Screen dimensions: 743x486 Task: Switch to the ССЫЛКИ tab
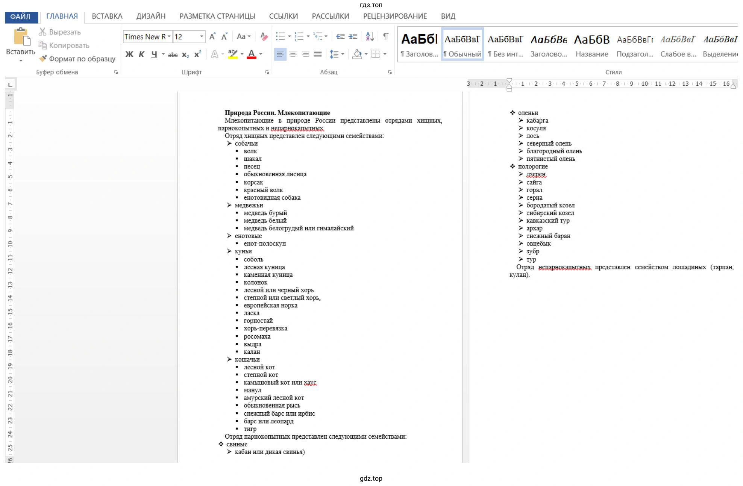tap(284, 17)
